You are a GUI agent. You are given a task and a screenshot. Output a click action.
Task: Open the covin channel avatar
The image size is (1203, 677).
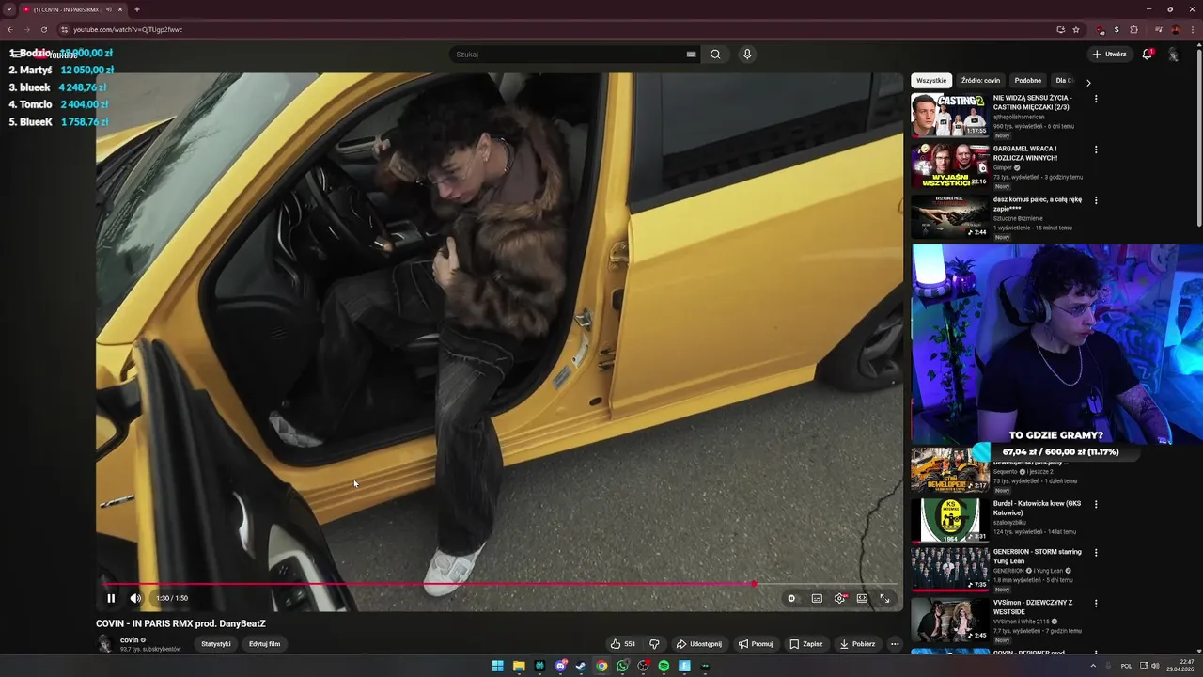[x=105, y=644]
